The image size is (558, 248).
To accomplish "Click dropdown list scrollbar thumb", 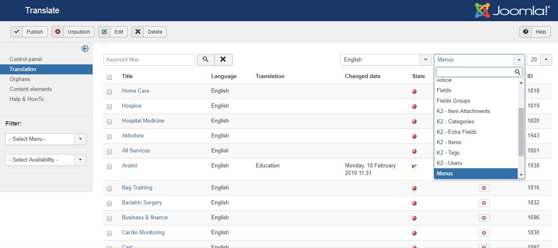I will point(521,132).
